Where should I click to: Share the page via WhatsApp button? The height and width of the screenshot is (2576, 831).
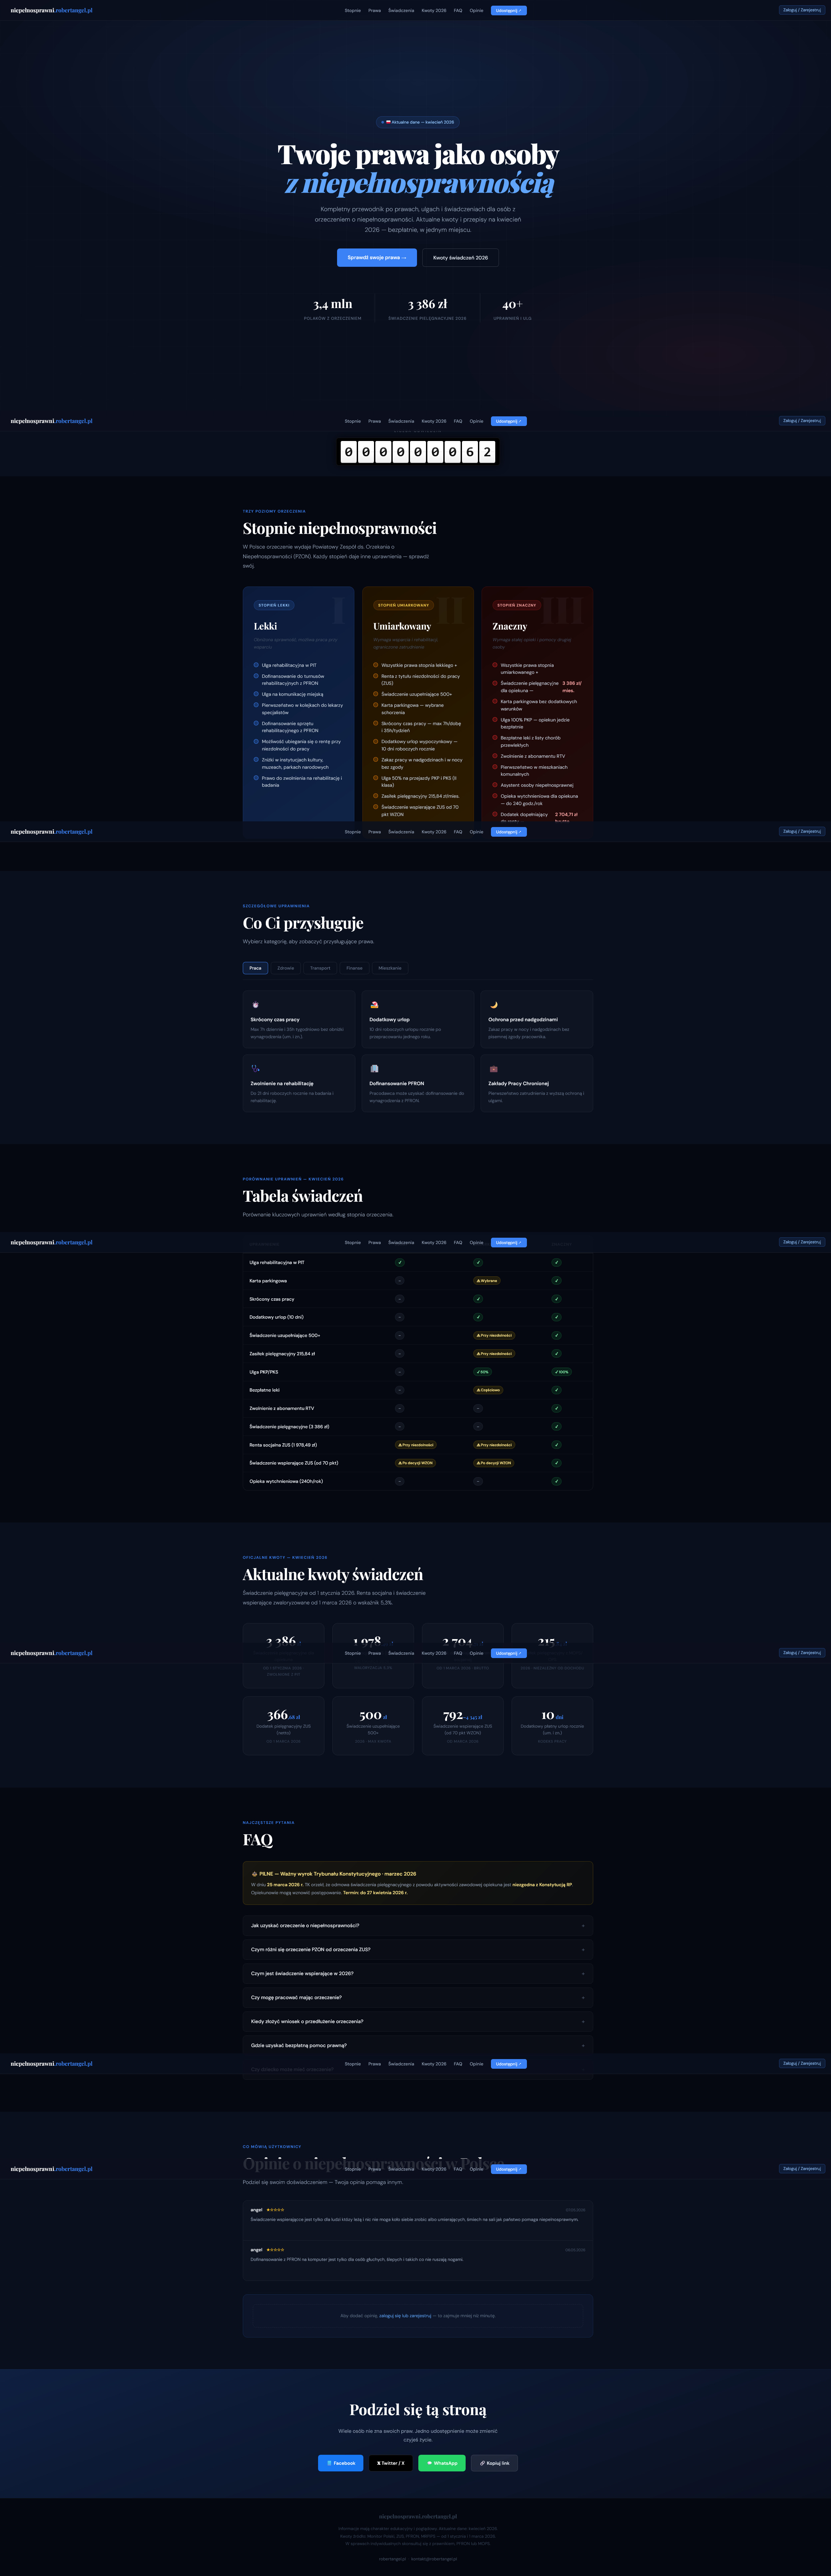tap(442, 2463)
